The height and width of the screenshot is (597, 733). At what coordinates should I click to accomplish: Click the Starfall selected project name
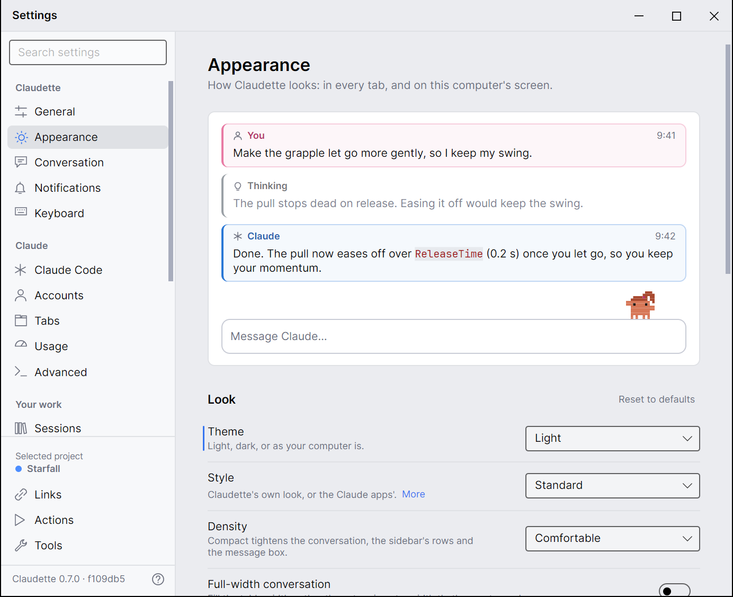(43, 469)
